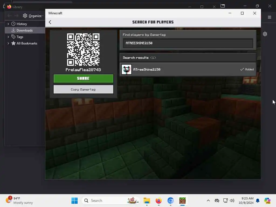Click the QR code image

pyautogui.click(x=83, y=50)
